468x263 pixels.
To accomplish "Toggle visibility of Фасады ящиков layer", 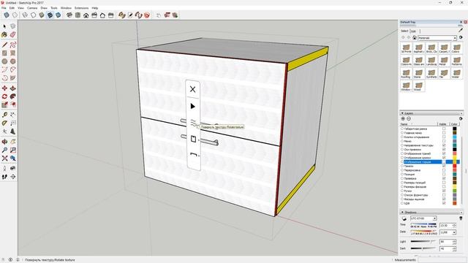I will tap(444, 199).
